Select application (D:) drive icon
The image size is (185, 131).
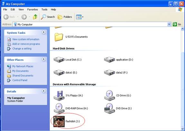[109, 59]
